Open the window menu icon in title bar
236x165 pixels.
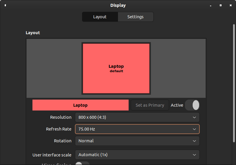[x=5, y=5]
